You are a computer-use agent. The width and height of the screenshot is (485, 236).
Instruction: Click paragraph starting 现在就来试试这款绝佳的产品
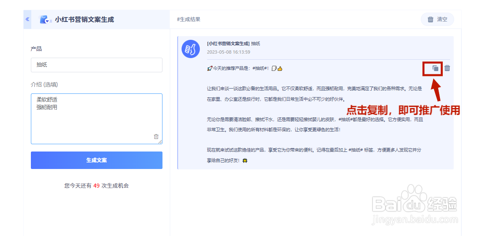[x=314, y=155]
